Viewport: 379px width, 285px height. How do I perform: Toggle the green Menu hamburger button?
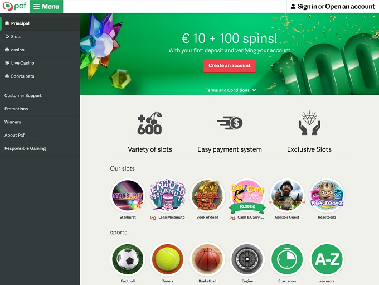coord(46,6)
